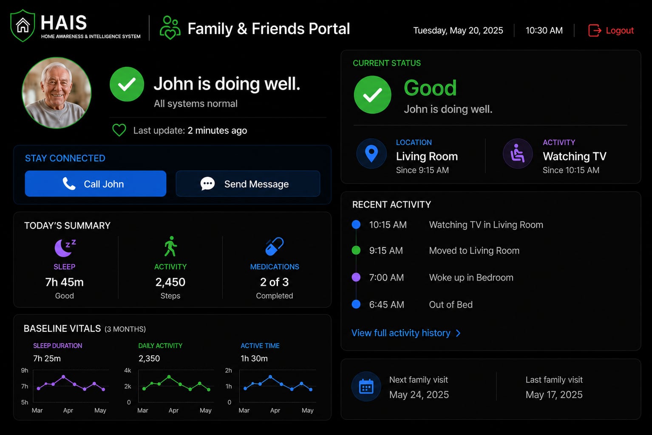Select the 7h 45m sleep value

click(x=65, y=282)
